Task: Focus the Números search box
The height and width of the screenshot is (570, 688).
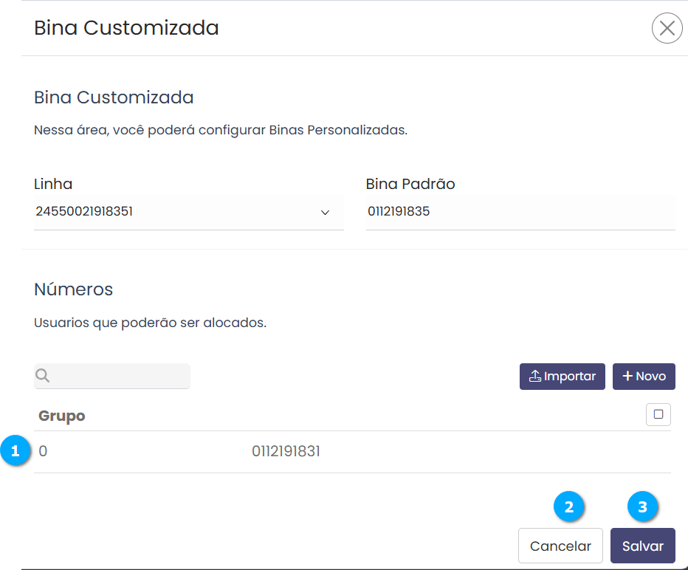Action: coord(120,376)
